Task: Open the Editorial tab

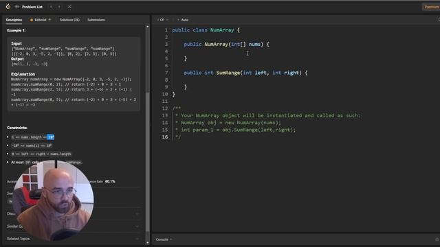Action: [x=40, y=20]
